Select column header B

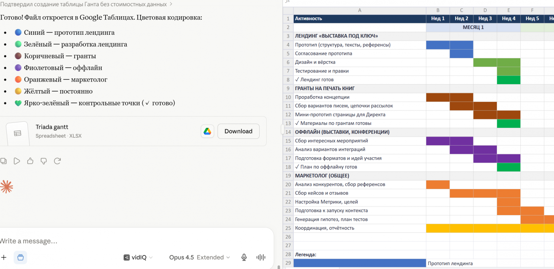[438, 11]
